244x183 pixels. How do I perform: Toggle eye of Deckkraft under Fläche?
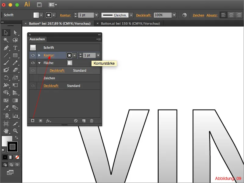pos(33,70)
